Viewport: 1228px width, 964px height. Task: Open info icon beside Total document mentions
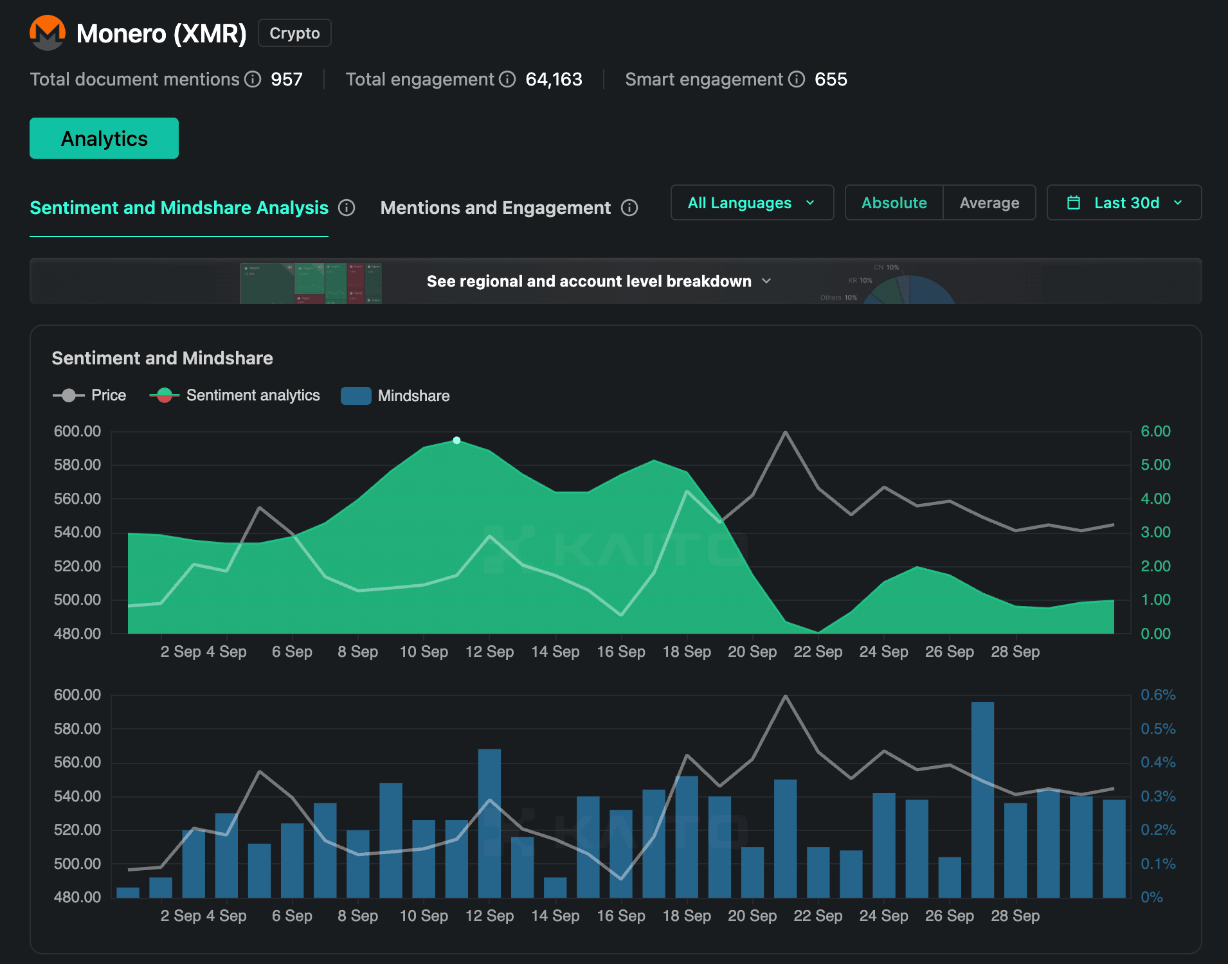pos(253,79)
